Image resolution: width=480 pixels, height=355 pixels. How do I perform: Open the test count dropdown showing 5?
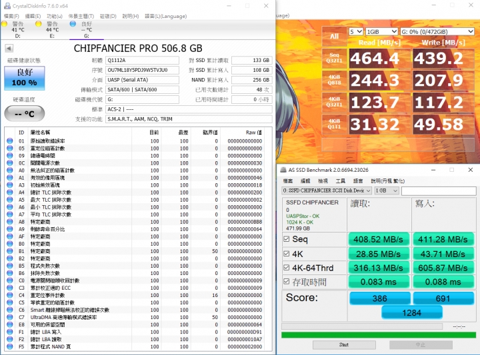356,31
